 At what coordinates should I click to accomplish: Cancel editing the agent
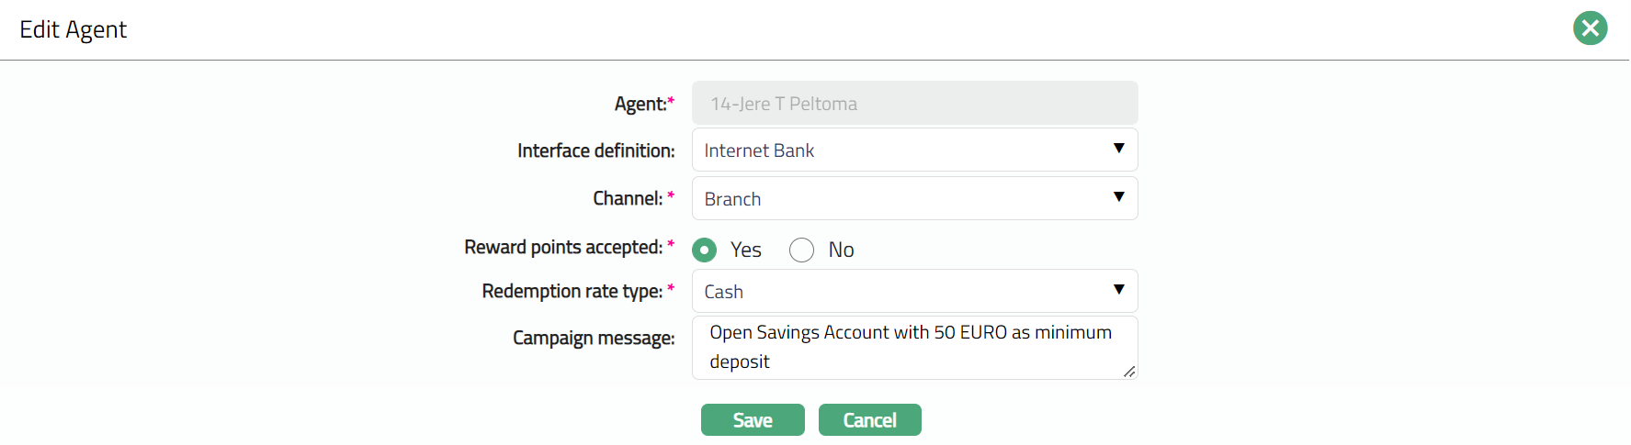[x=869, y=420]
